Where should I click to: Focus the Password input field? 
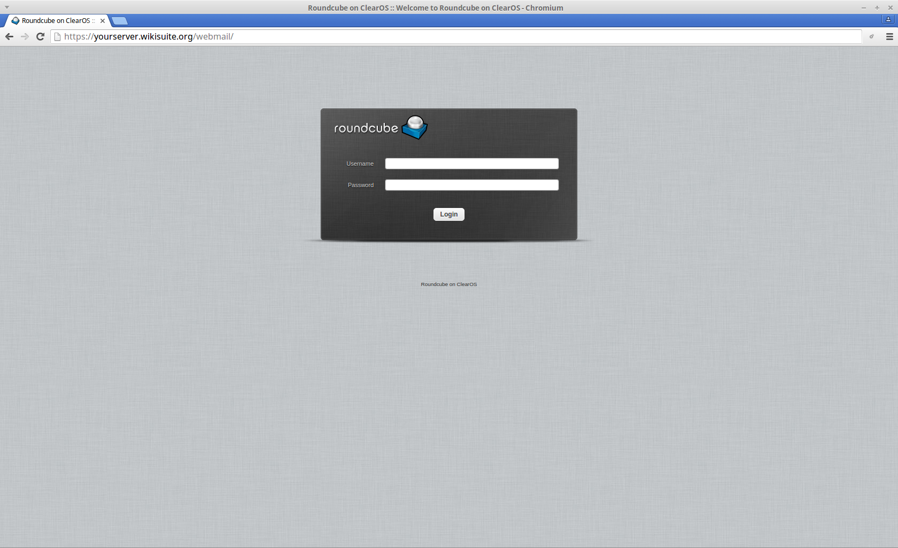(x=471, y=185)
